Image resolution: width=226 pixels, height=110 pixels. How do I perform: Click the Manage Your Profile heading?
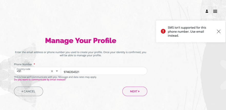[x=81, y=41]
